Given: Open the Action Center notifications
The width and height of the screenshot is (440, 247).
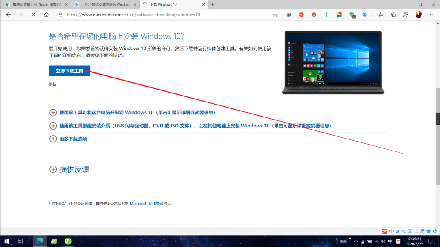Looking at the screenshot, I should pyautogui.click(x=431, y=241).
